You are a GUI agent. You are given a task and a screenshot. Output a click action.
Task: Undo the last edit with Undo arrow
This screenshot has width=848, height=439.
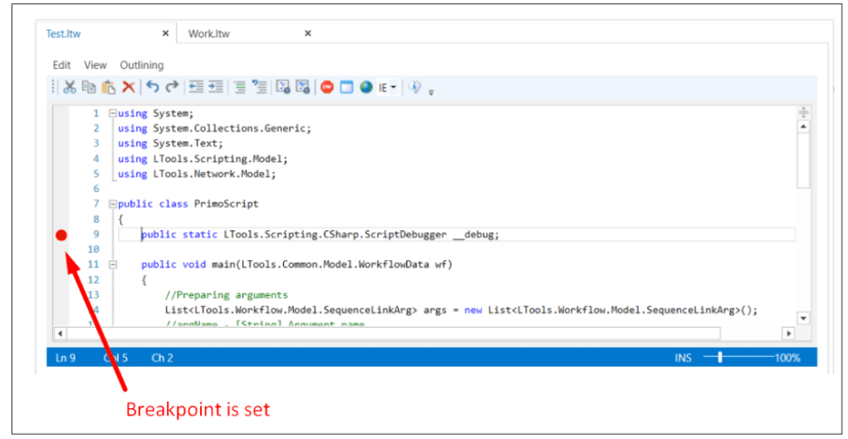point(152,88)
